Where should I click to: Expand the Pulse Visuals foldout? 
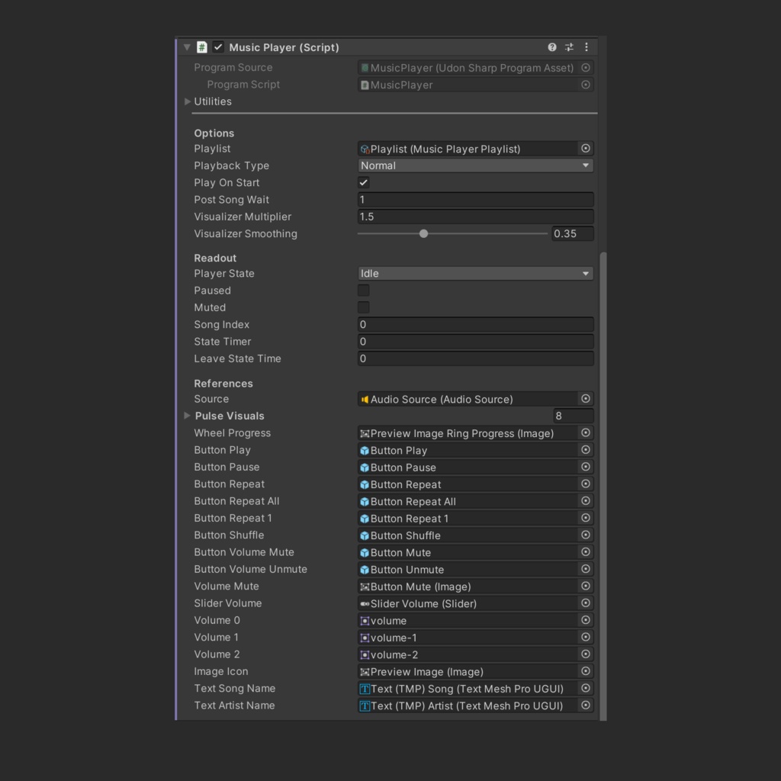click(x=187, y=416)
